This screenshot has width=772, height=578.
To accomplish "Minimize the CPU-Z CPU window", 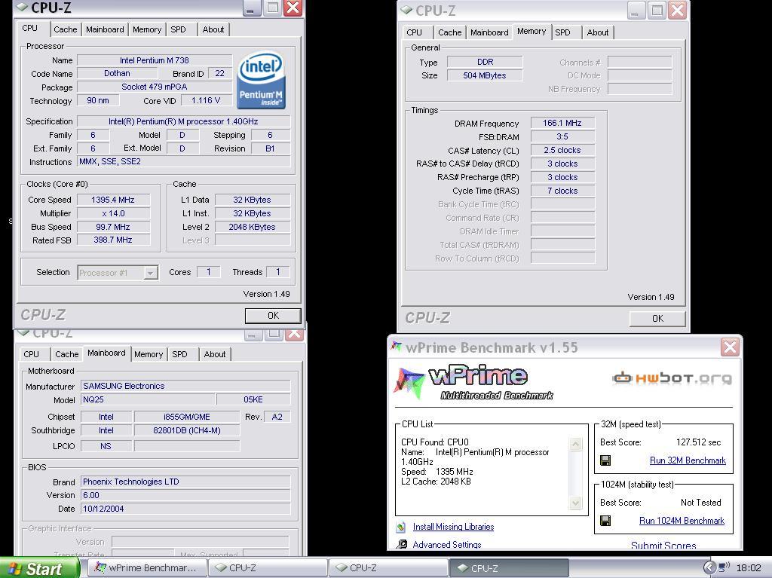I will pos(250,8).
